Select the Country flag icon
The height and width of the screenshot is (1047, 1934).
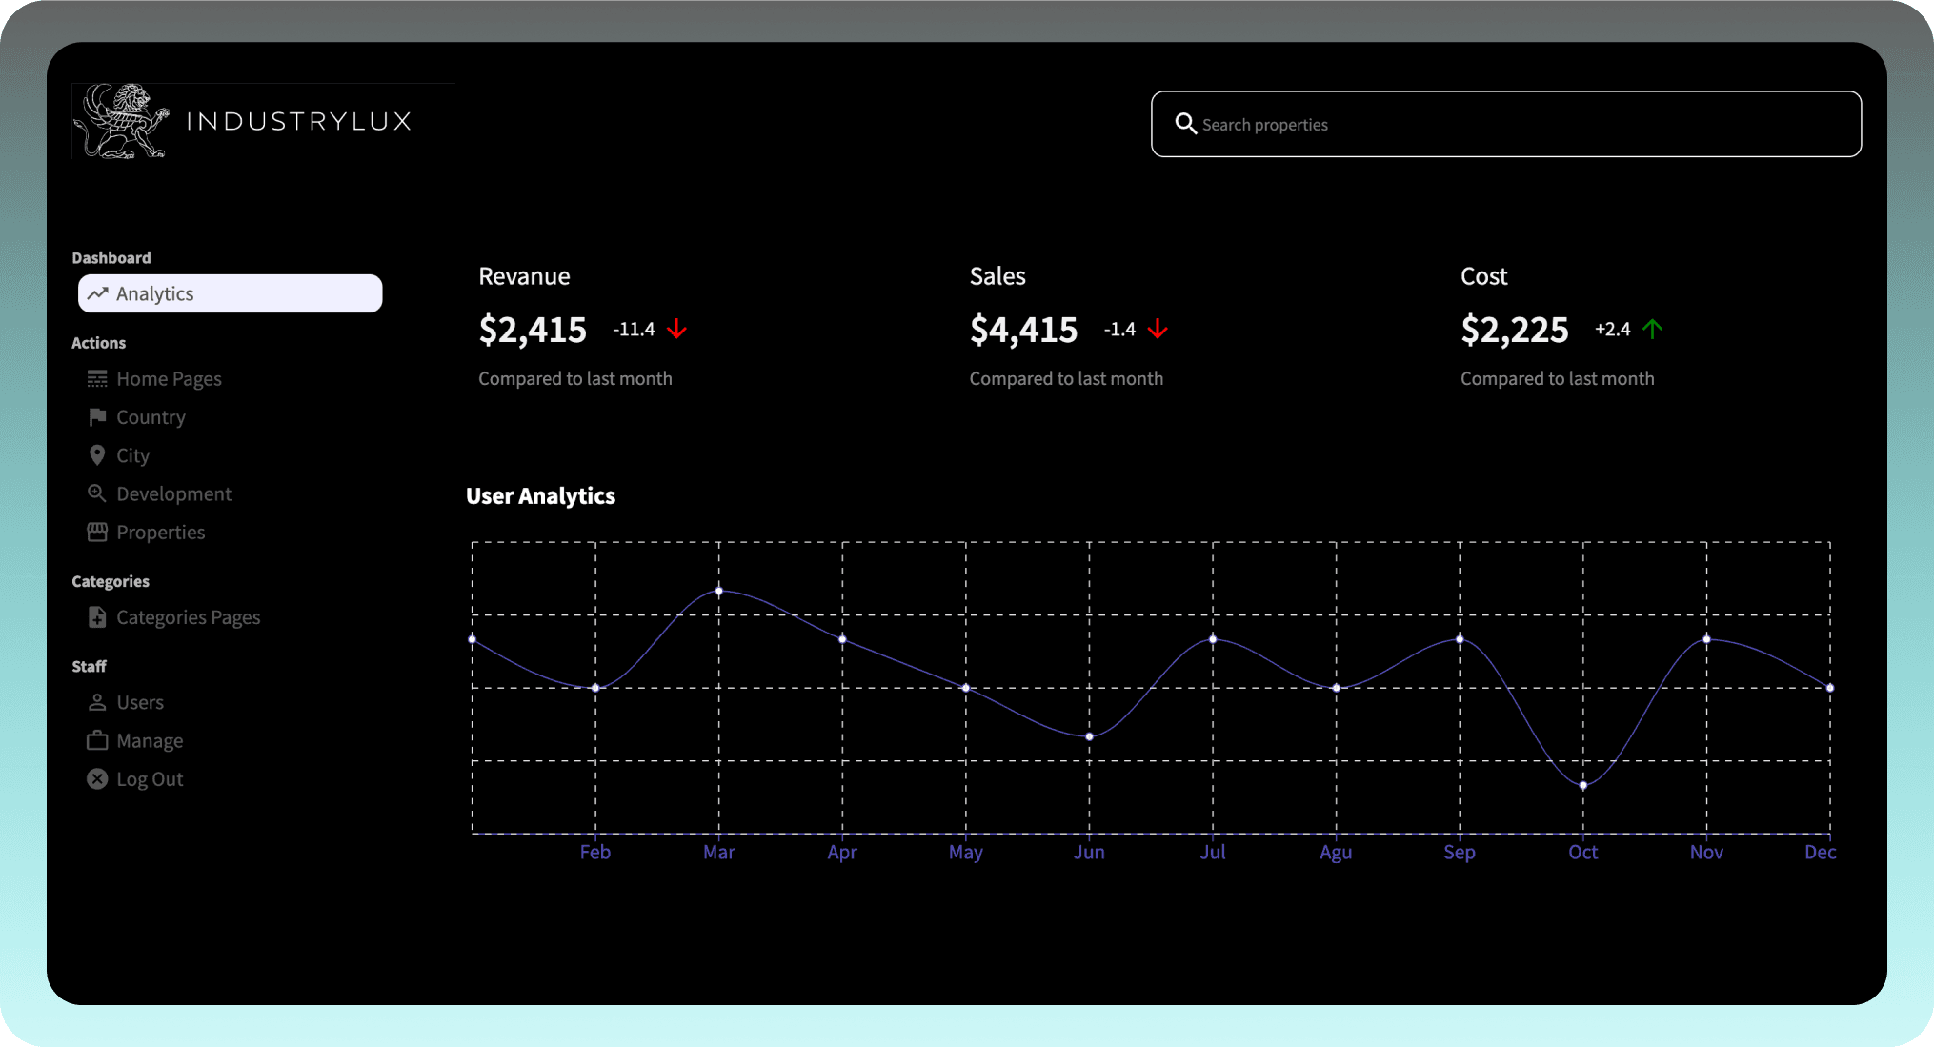pos(96,416)
